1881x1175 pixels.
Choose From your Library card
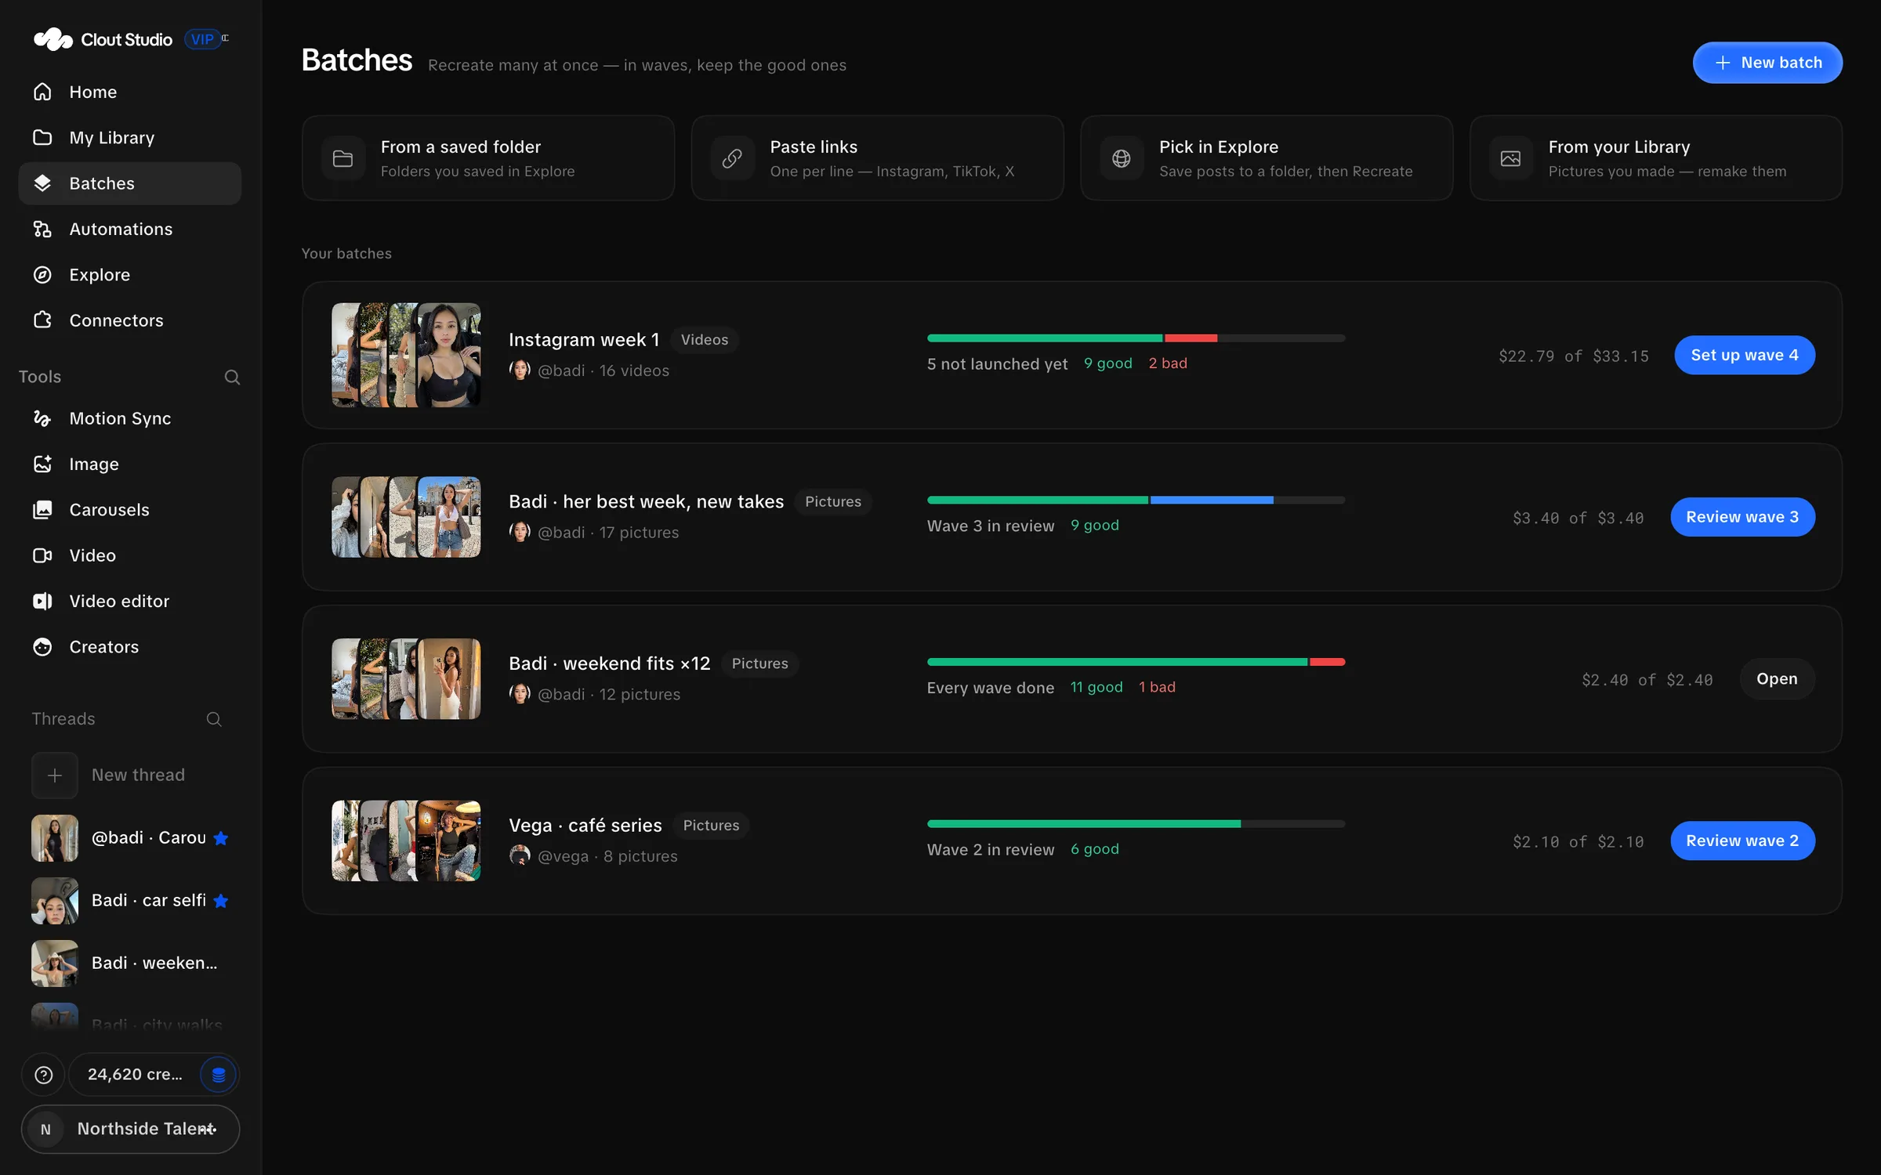(x=1655, y=158)
